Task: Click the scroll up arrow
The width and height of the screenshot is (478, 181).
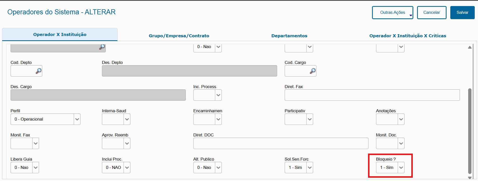Action: coord(470,47)
